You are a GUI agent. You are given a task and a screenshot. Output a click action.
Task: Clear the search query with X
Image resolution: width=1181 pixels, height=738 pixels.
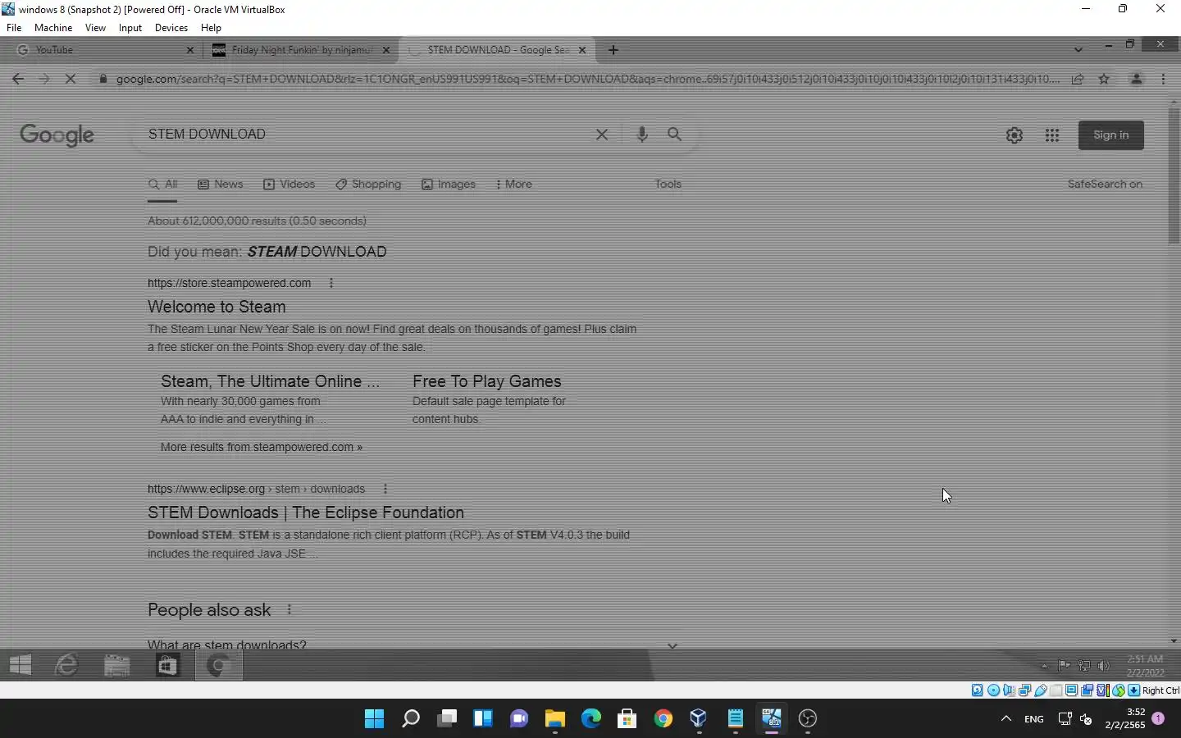coord(601,134)
